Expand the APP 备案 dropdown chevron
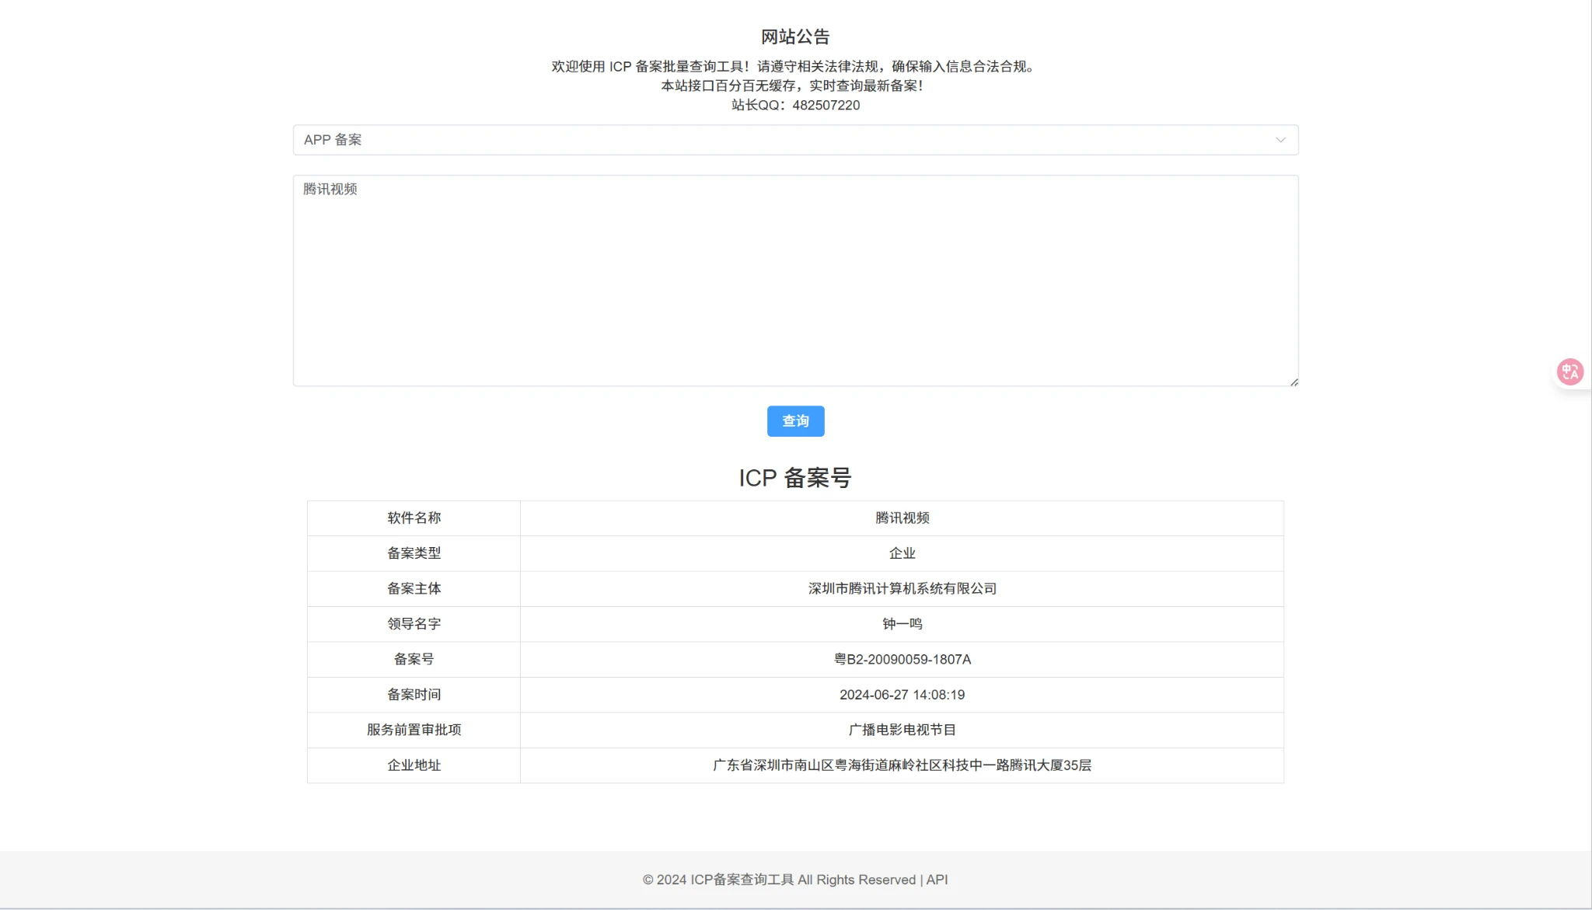The image size is (1592, 910). (1280, 140)
